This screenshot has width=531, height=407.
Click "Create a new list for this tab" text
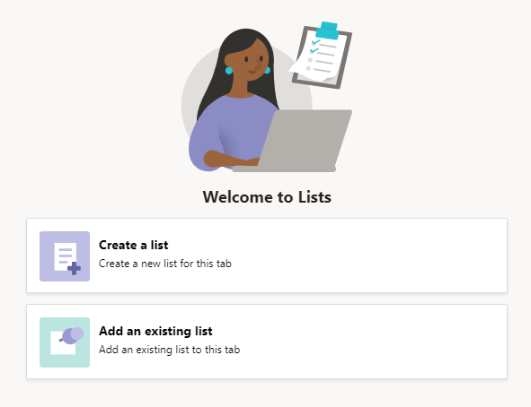coord(165,264)
